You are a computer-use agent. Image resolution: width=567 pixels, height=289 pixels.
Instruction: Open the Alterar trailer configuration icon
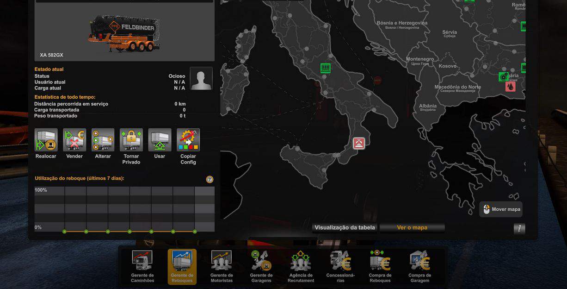103,140
